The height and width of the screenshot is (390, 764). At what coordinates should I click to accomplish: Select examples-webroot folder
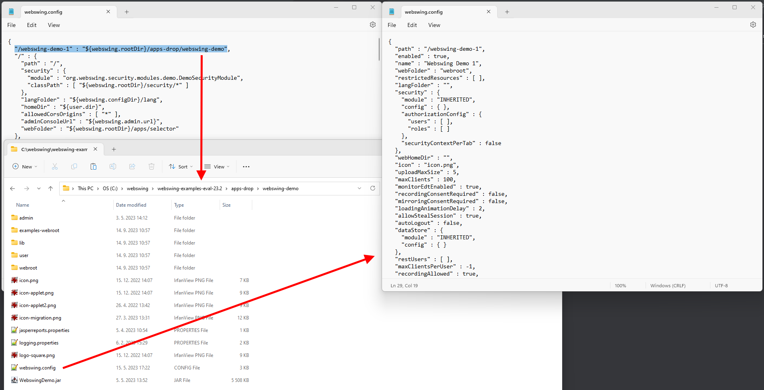pos(39,230)
